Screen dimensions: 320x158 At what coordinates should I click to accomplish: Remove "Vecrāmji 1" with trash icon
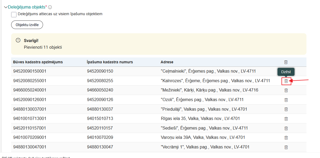[286, 147]
